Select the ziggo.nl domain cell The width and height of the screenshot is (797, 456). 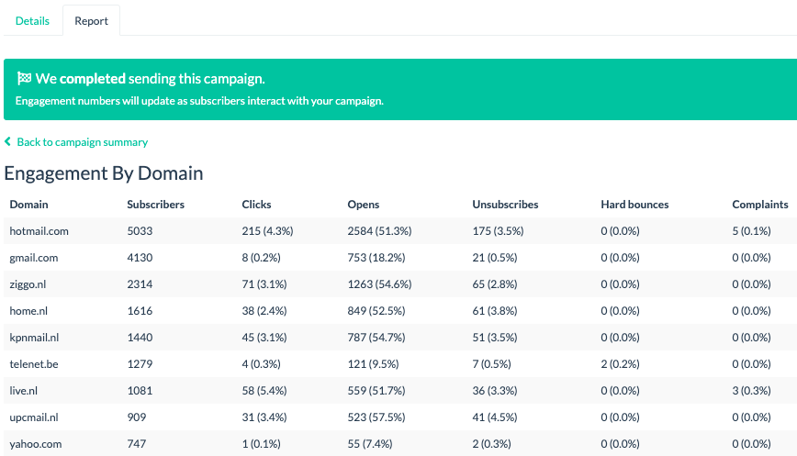28,284
